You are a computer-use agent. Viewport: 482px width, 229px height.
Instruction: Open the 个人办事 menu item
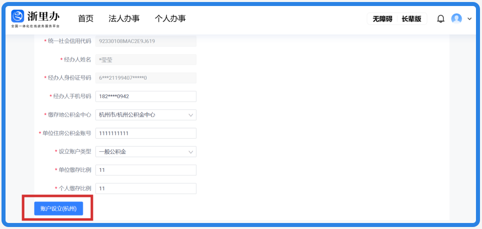click(170, 19)
